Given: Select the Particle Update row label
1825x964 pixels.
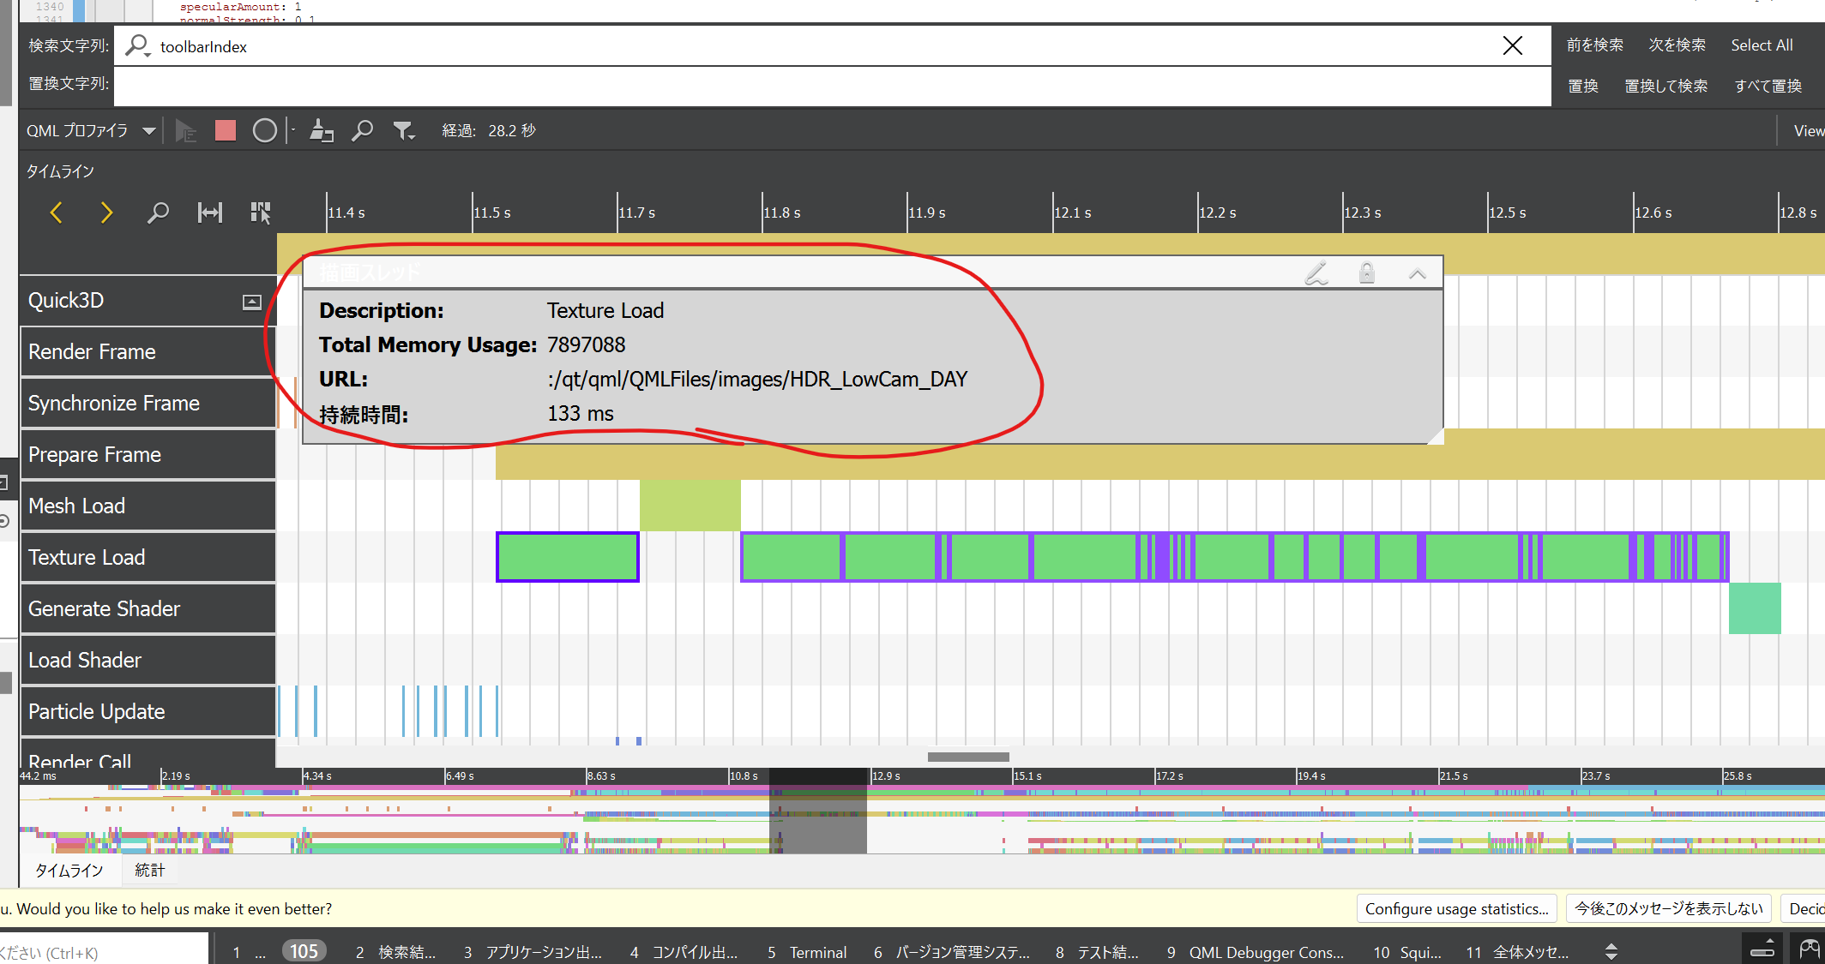Looking at the screenshot, I should point(148,711).
